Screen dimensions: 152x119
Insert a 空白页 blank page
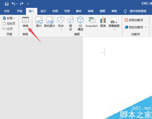(9, 23)
